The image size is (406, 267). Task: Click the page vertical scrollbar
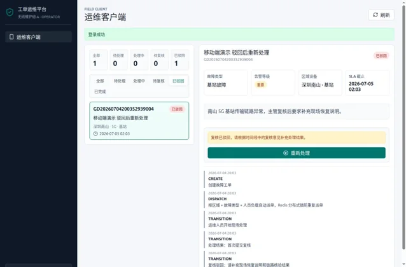[x=403, y=127]
